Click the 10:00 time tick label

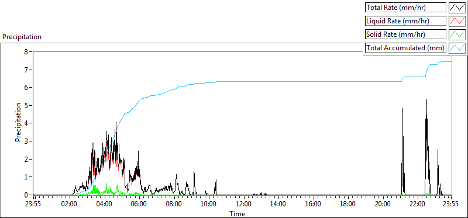pos(209,205)
